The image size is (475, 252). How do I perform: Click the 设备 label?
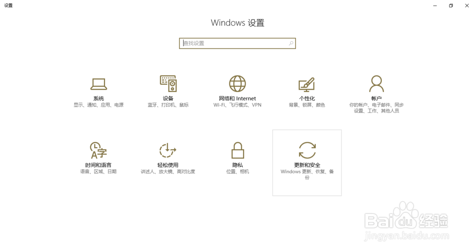coord(168,98)
